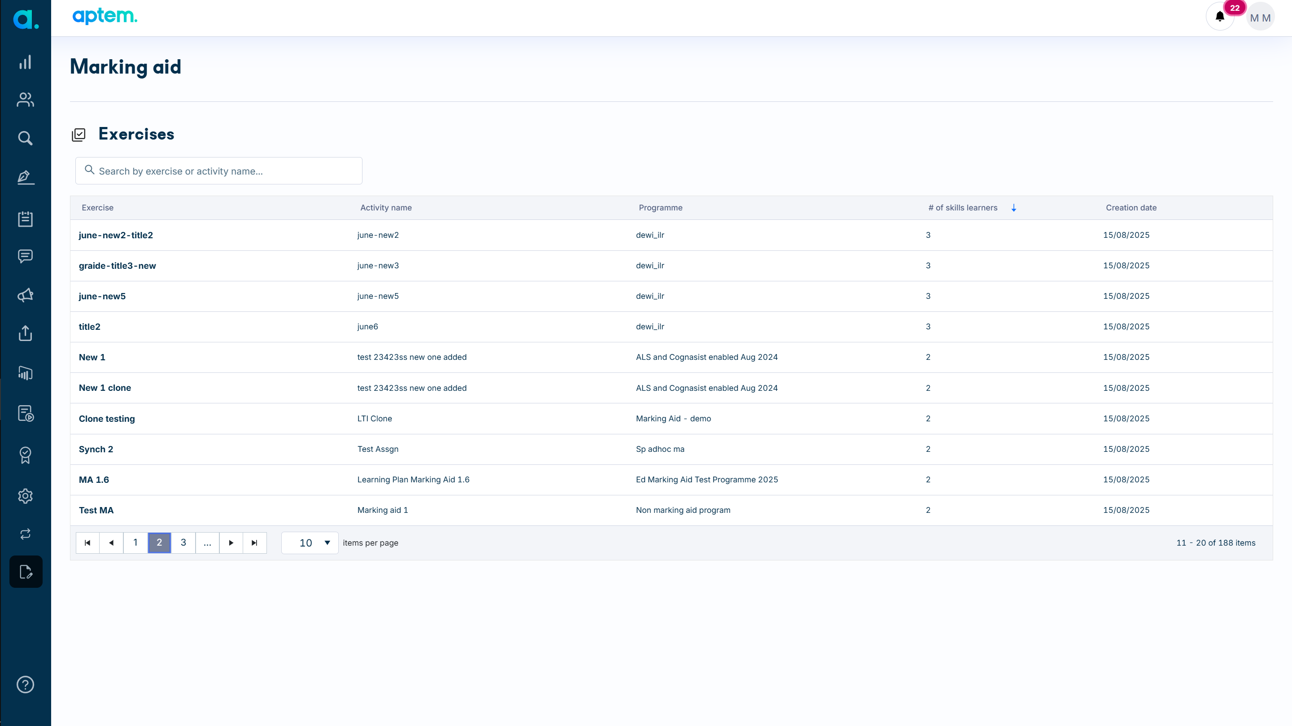Open the june-new2-title2 exercise

[x=116, y=235]
